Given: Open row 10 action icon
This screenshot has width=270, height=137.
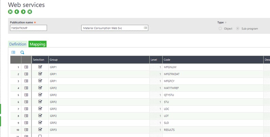Looking at the screenshot, I should coord(26,129).
